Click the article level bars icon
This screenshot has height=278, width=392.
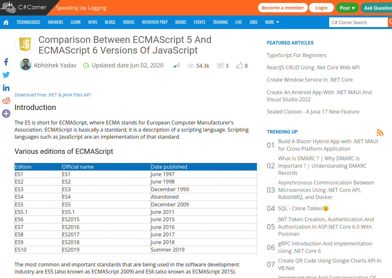[176, 65]
